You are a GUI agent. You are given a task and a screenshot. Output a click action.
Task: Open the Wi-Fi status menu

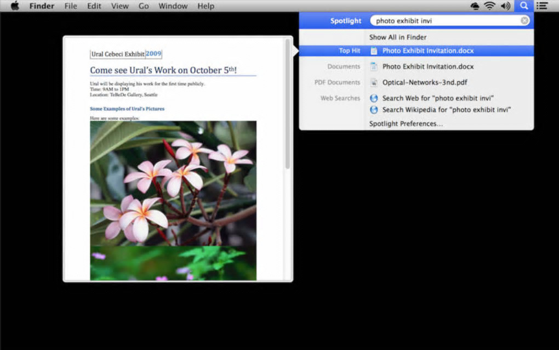(490, 5)
